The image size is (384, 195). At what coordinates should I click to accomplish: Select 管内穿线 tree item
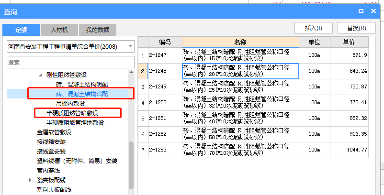pos(48,170)
